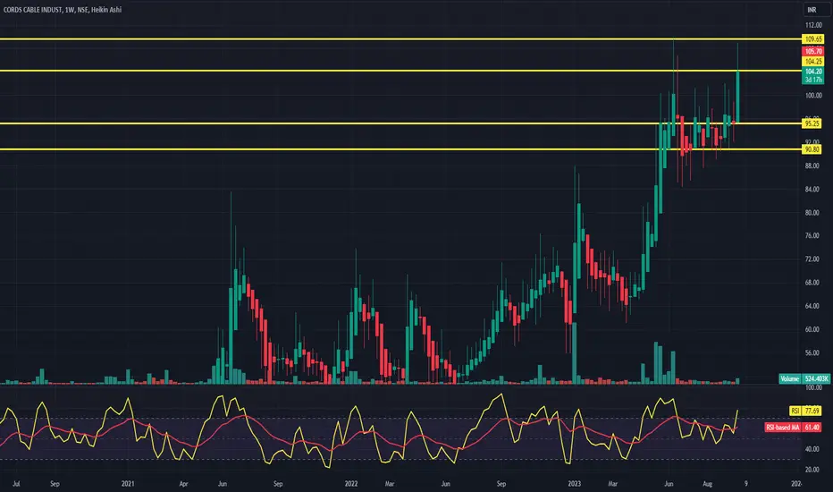Image resolution: width=833 pixels, height=492 pixels.
Task: Click the 72.00 price axis tick
Action: pyautogui.click(x=812, y=259)
